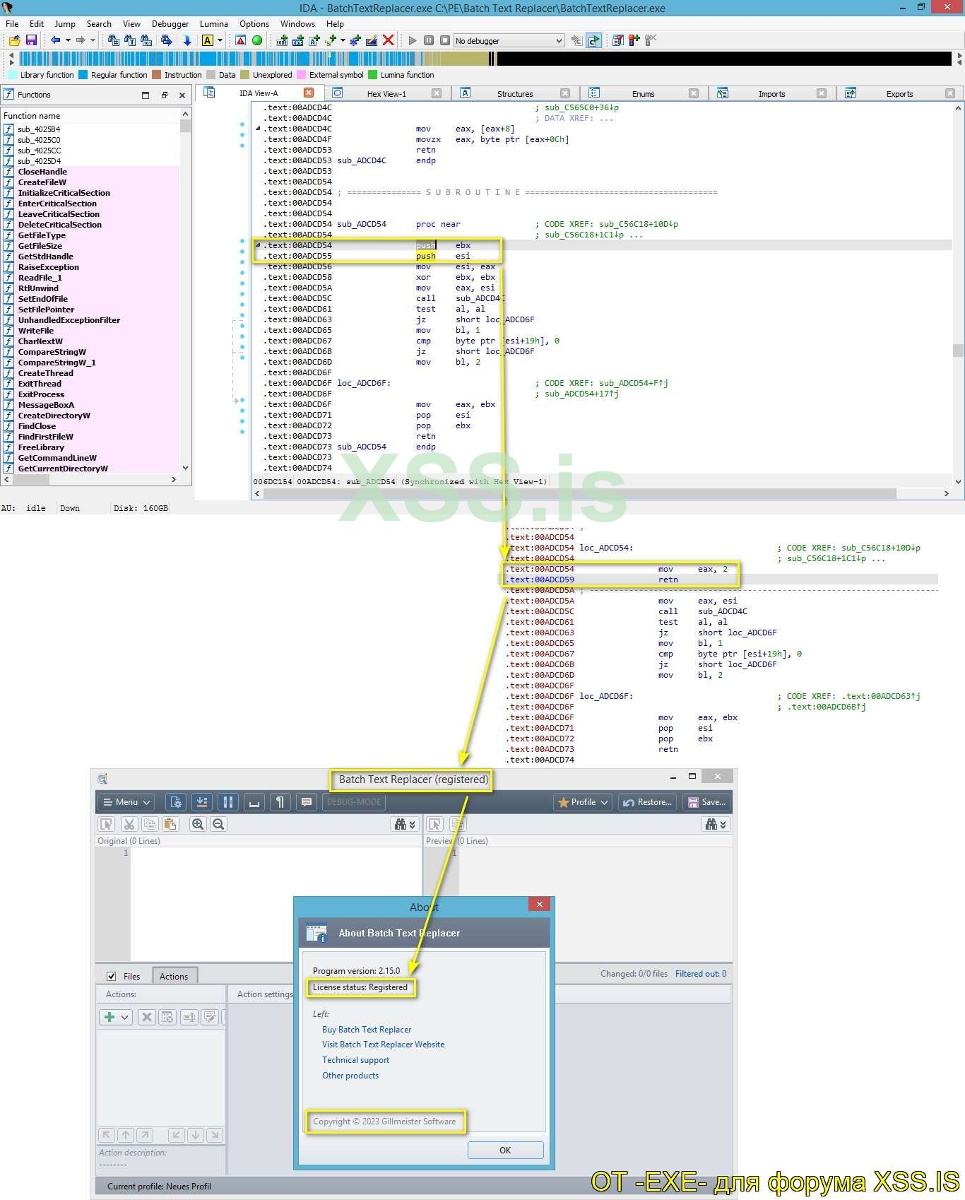This screenshot has height=1200, width=965.
Task: Click the jump forward arrow in IDA
Action: point(80,40)
